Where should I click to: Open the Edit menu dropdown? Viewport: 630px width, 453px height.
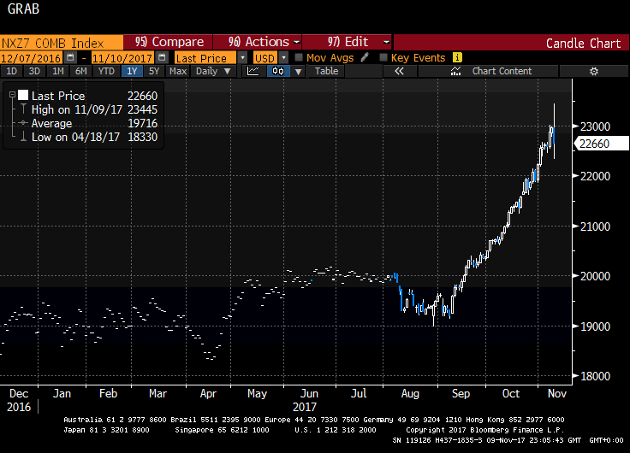point(347,42)
